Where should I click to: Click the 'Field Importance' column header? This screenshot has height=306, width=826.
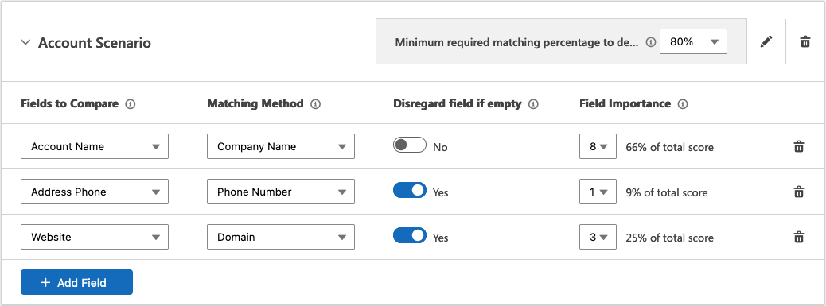point(625,103)
